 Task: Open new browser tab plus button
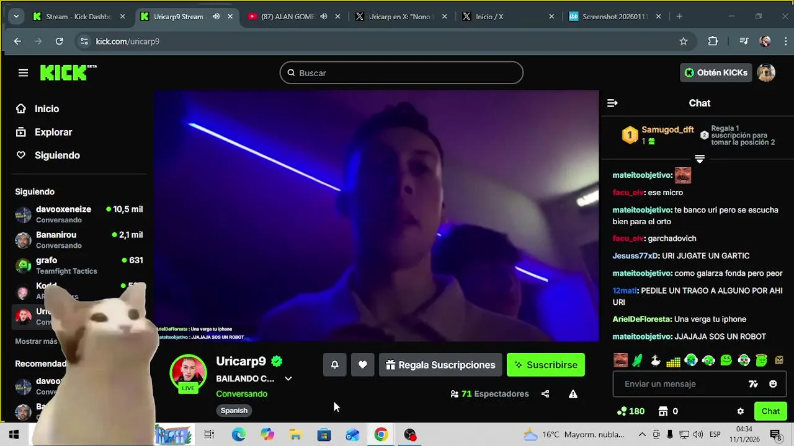pyautogui.click(x=679, y=17)
